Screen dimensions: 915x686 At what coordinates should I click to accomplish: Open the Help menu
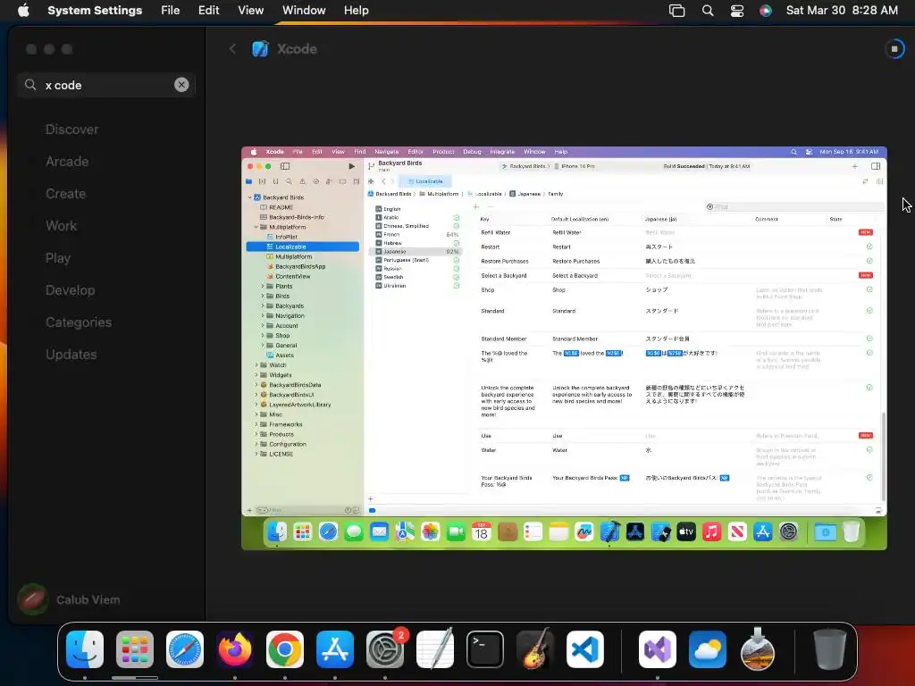tap(356, 11)
